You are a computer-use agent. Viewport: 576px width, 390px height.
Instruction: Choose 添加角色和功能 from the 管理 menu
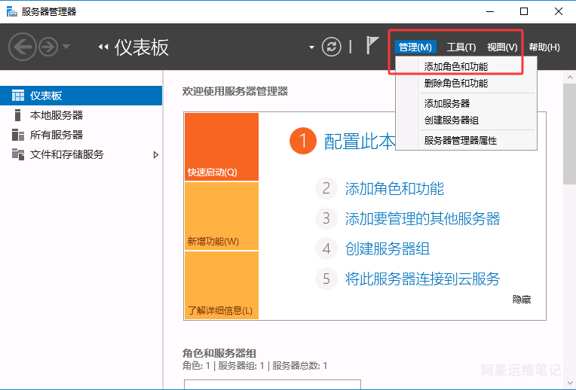[x=466, y=66]
